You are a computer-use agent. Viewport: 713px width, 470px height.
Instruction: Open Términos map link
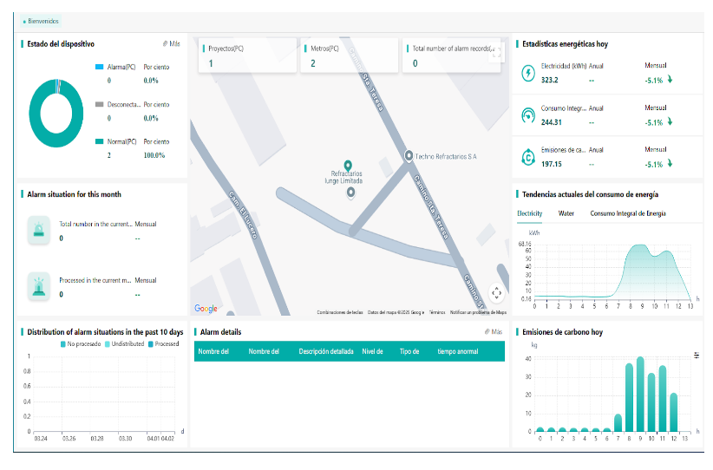point(437,312)
